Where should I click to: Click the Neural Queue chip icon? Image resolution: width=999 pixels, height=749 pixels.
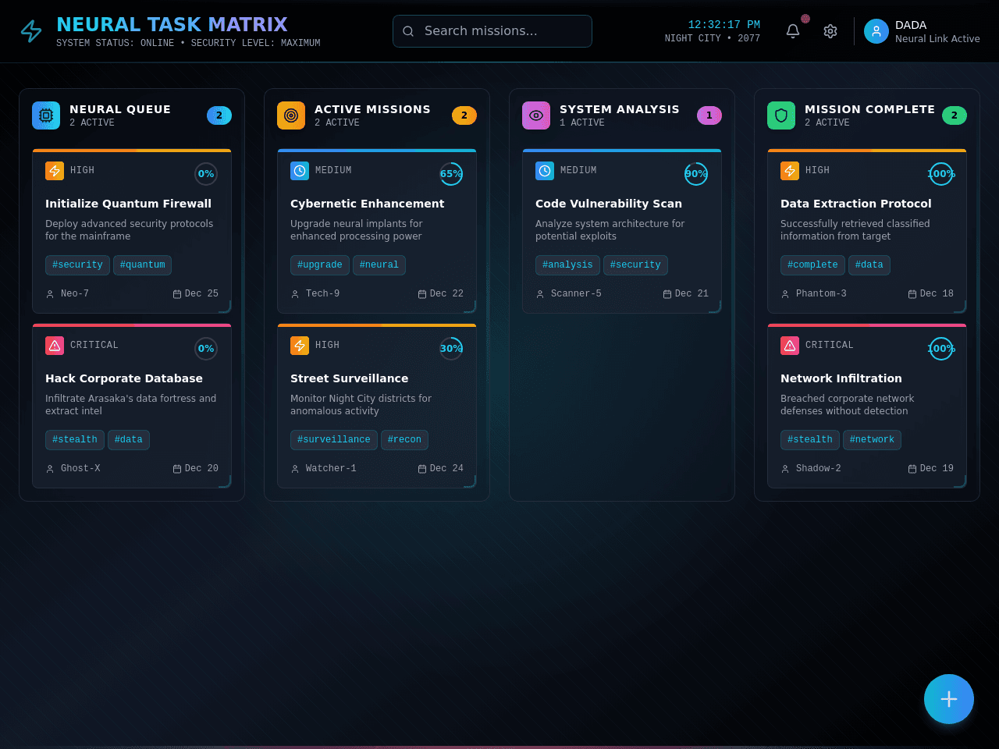46,115
